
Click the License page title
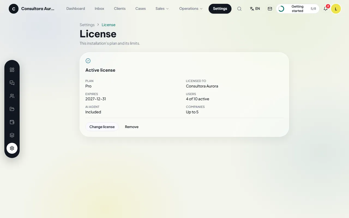pos(98,34)
